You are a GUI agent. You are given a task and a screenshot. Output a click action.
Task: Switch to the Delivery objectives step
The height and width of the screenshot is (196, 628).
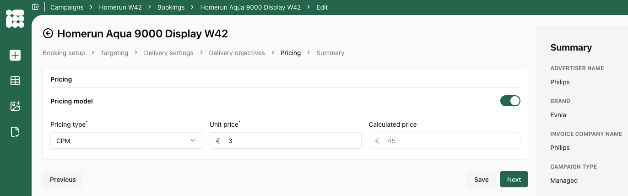pos(237,53)
